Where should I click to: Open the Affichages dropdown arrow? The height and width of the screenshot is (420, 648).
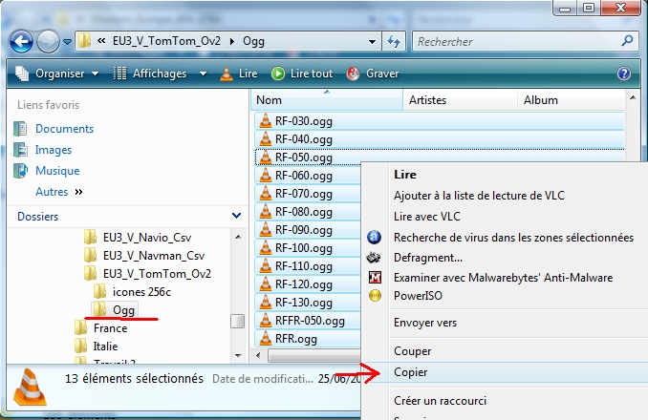203,73
